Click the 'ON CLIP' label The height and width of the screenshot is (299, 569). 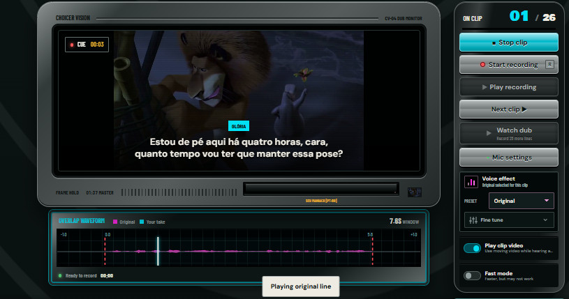472,19
